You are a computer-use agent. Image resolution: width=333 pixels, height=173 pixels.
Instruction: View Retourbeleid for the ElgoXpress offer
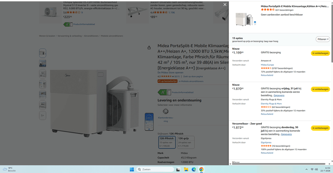tap(267, 153)
